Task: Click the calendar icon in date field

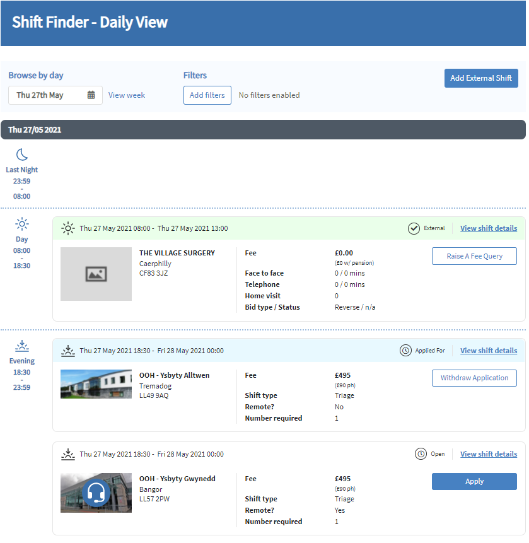Action: click(x=91, y=95)
